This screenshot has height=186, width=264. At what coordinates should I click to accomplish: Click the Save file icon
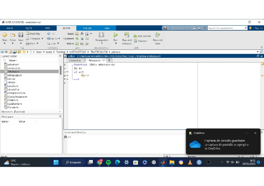[21, 35]
